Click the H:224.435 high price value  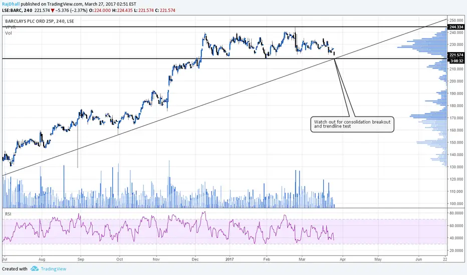point(122,10)
